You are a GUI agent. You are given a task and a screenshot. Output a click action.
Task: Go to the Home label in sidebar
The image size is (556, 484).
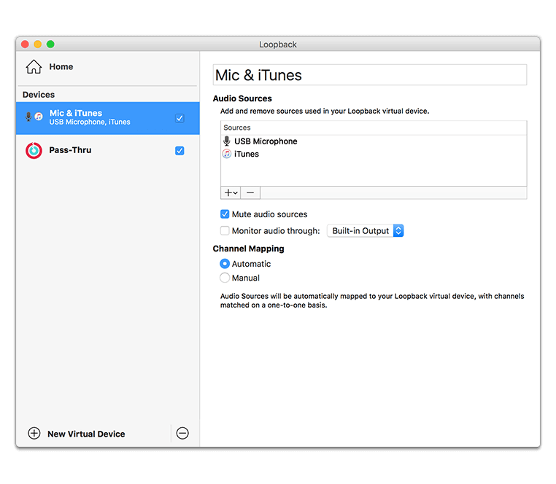[x=61, y=66]
